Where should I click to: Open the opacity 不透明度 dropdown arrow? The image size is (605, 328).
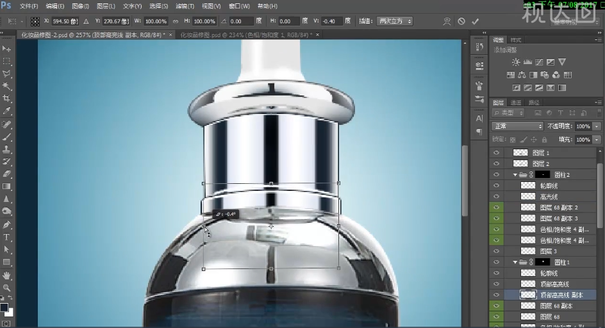[597, 126]
